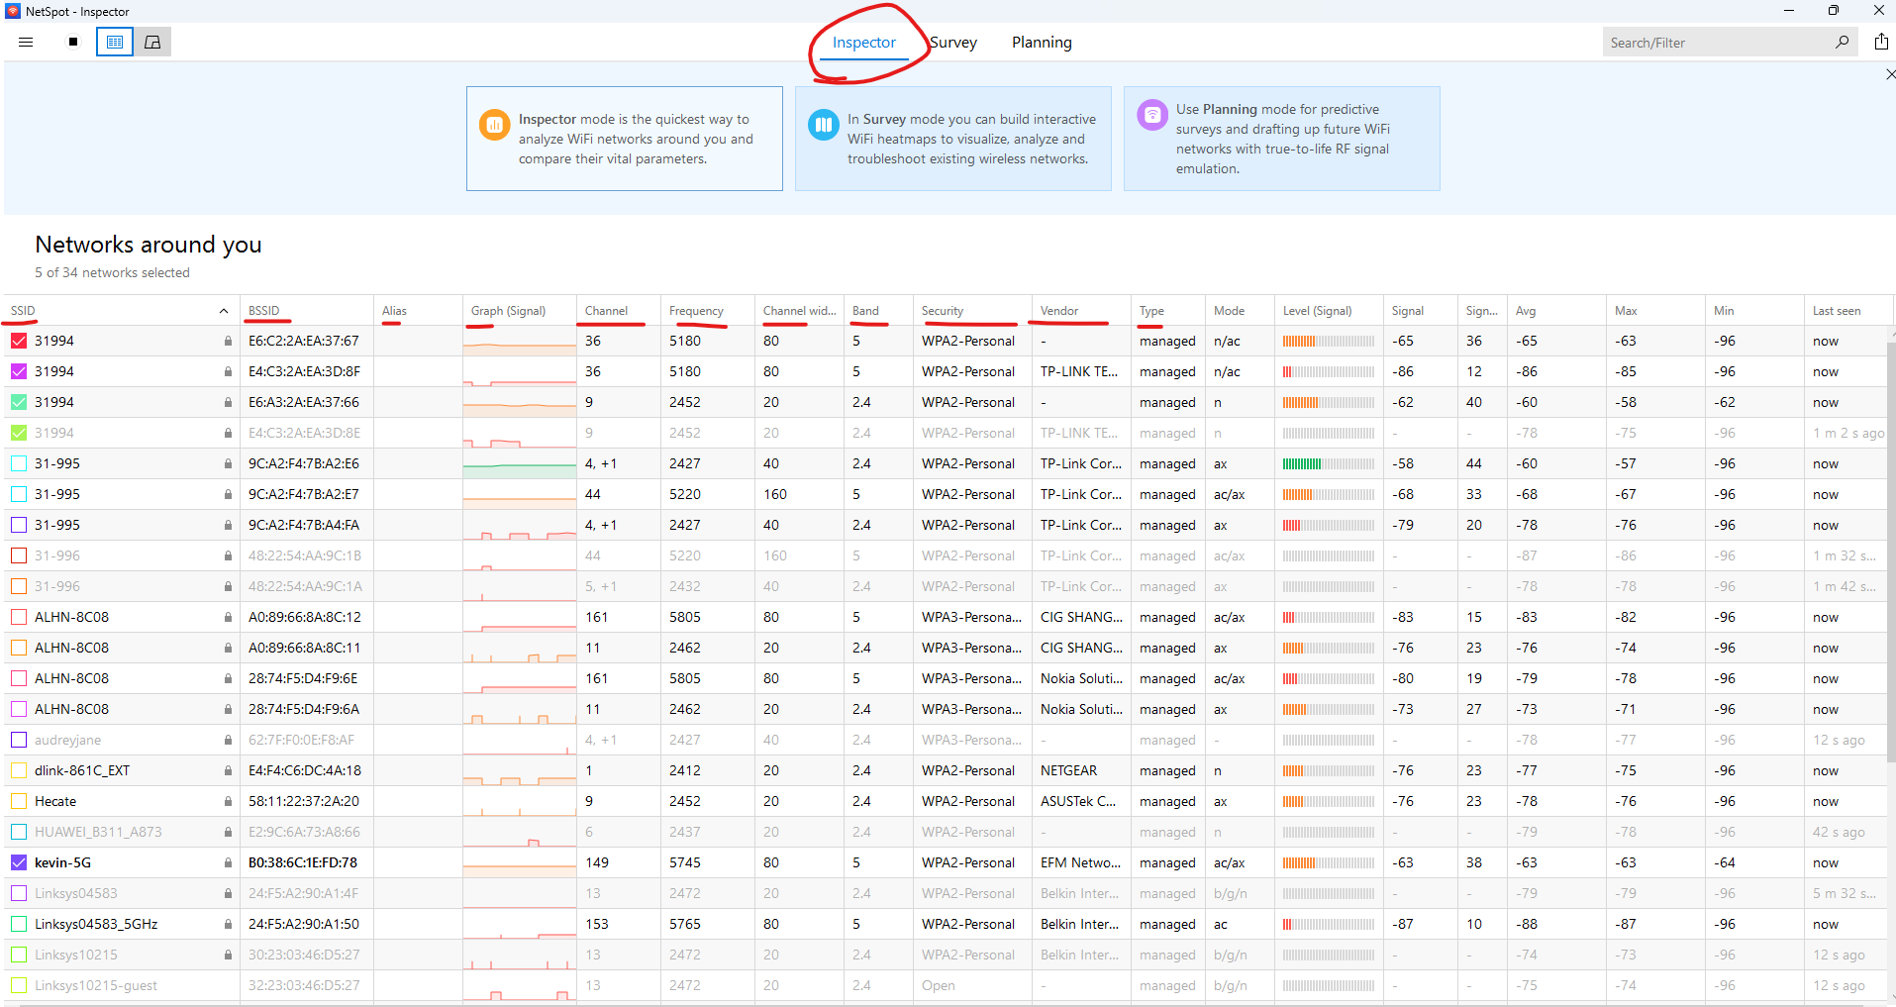
Task: Click the search magnifier icon
Action: coord(1842,42)
